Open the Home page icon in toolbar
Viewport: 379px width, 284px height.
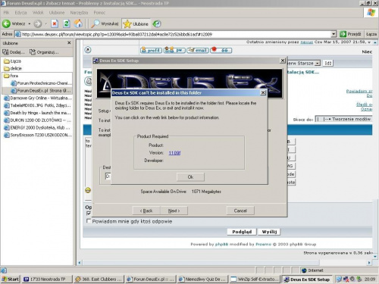click(78, 24)
